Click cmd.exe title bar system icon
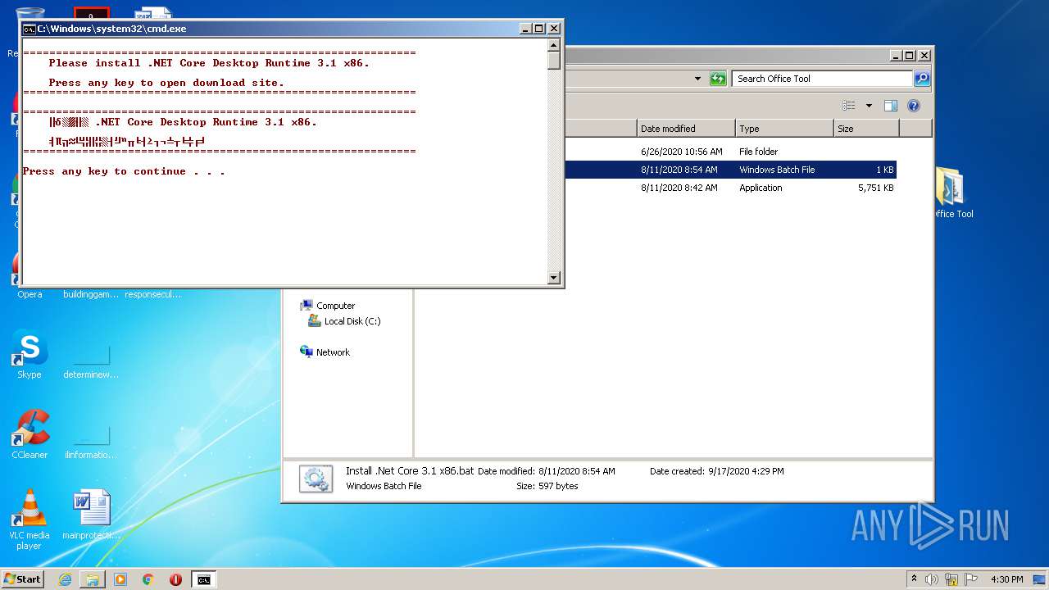This screenshot has width=1049, height=590. point(29,29)
